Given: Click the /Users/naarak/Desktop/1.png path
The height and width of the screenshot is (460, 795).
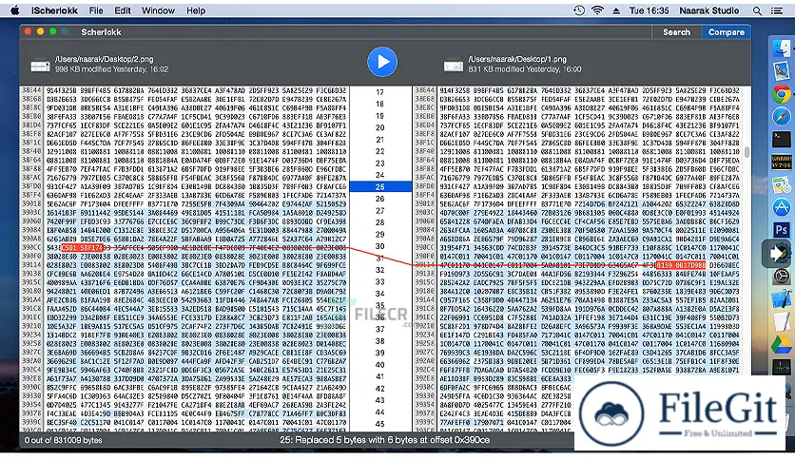Looking at the screenshot, I should tap(517, 59).
